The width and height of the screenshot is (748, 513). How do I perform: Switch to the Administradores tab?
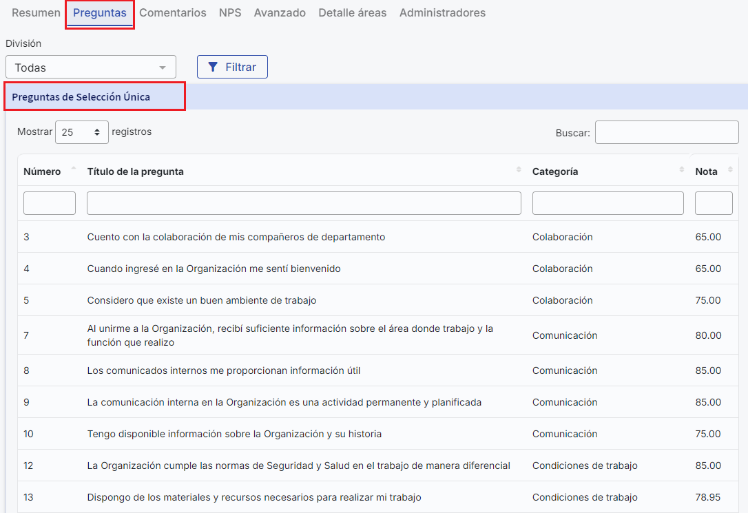point(442,13)
